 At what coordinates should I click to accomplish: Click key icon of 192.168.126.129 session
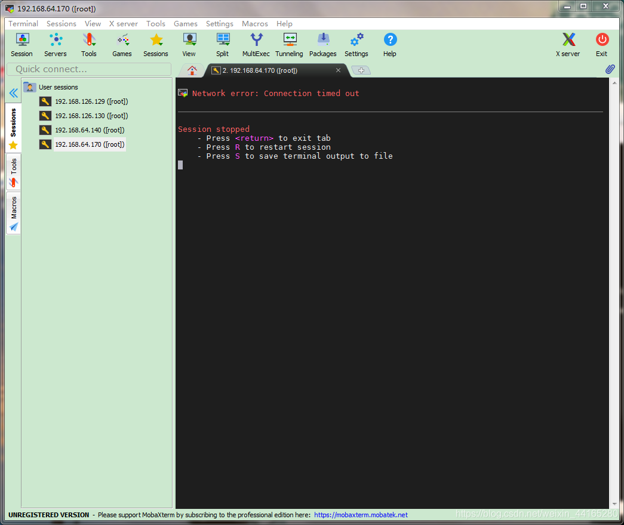tap(45, 101)
